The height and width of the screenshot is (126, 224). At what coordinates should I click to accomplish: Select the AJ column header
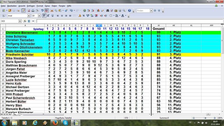coord(159,26)
